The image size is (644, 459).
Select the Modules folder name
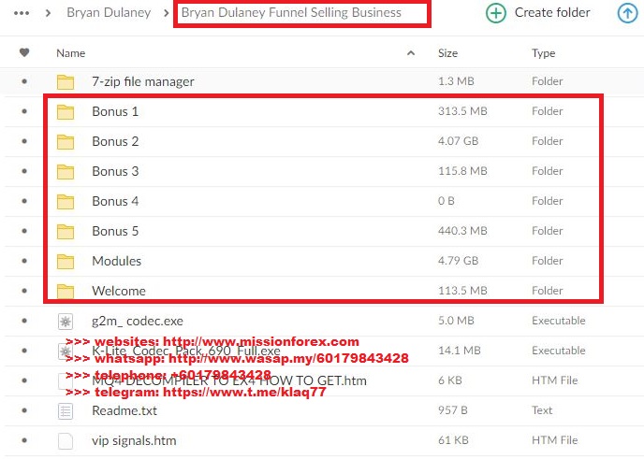(117, 262)
